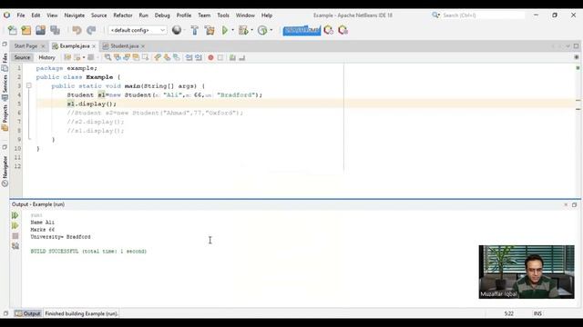Click the Output button in status bar
The height and width of the screenshot is (327, 583).
click(x=28, y=313)
